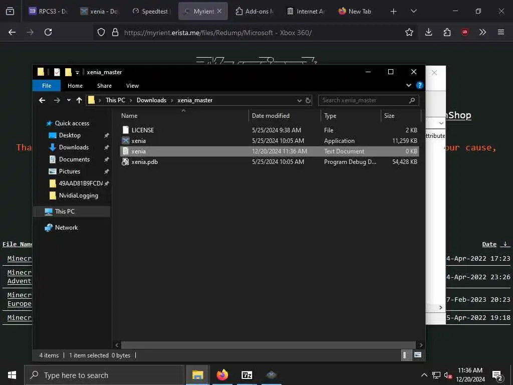Switch to the xenia browser tab
This screenshot has height=385, width=513.
pyautogui.click(x=99, y=12)
